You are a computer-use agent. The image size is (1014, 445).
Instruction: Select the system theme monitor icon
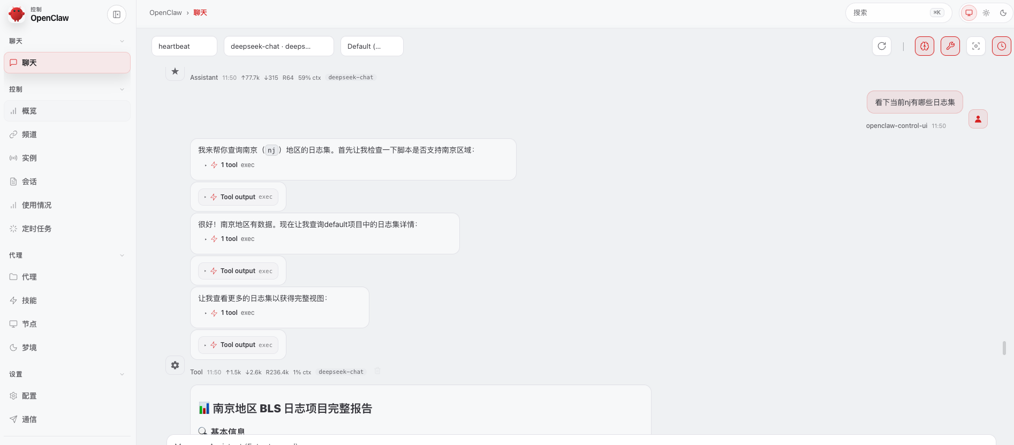click(x=969, y=13)
